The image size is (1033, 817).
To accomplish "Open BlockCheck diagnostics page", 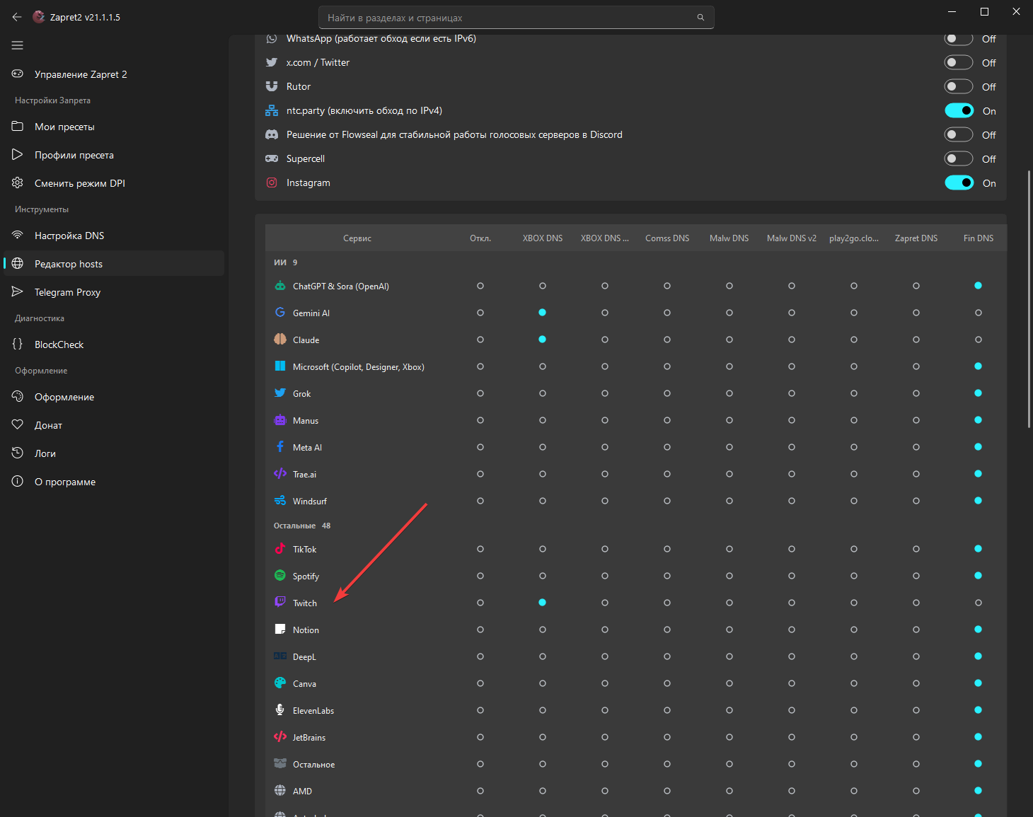I will [114, 344].
